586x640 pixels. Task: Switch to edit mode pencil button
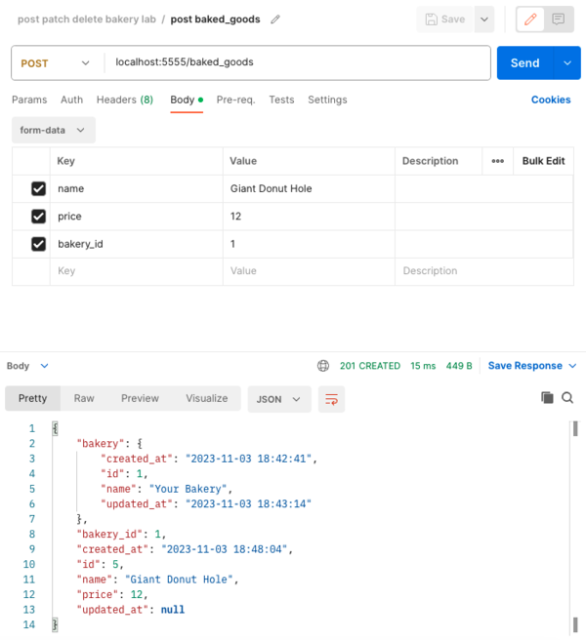[530, 20]
